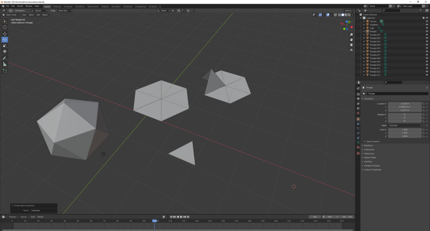
Task: Expand the Delta Transform section
Action: coord(372,141)
